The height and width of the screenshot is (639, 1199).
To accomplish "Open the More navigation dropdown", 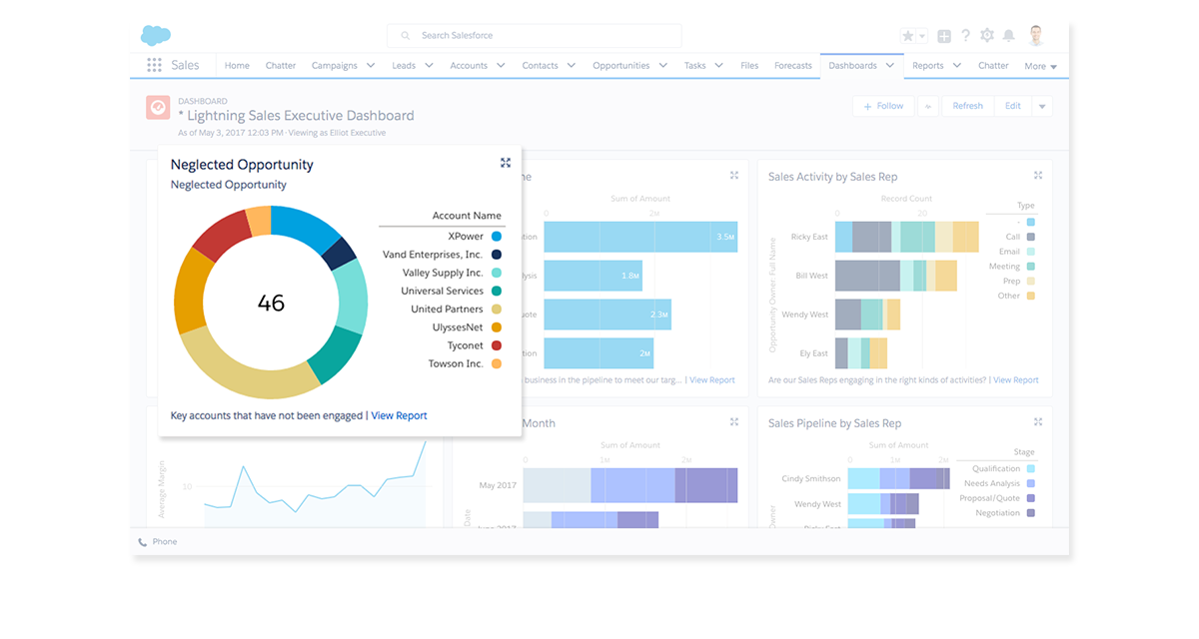I will tap(1040, 67).
